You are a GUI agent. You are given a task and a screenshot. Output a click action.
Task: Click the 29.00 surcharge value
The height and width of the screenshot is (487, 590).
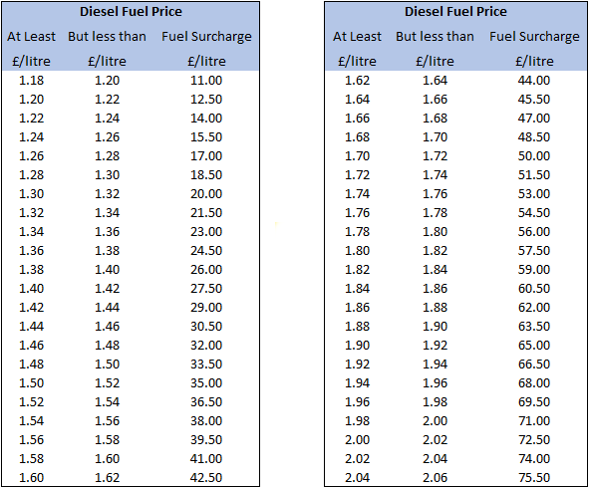click(x=206, y=308)
